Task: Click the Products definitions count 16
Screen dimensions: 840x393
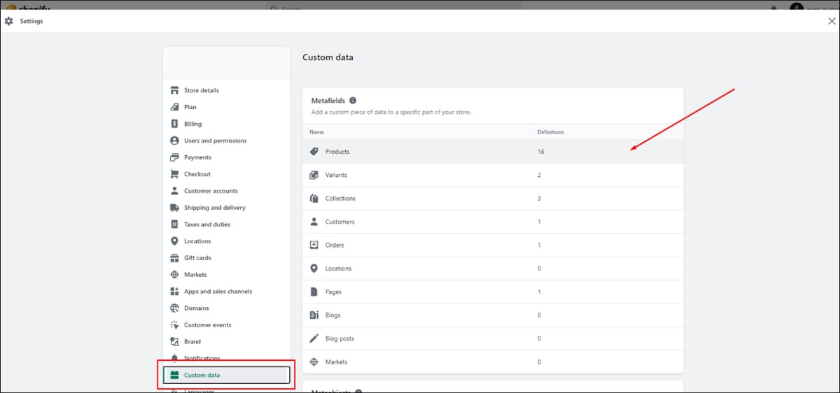Action: (x=540, y=152)
